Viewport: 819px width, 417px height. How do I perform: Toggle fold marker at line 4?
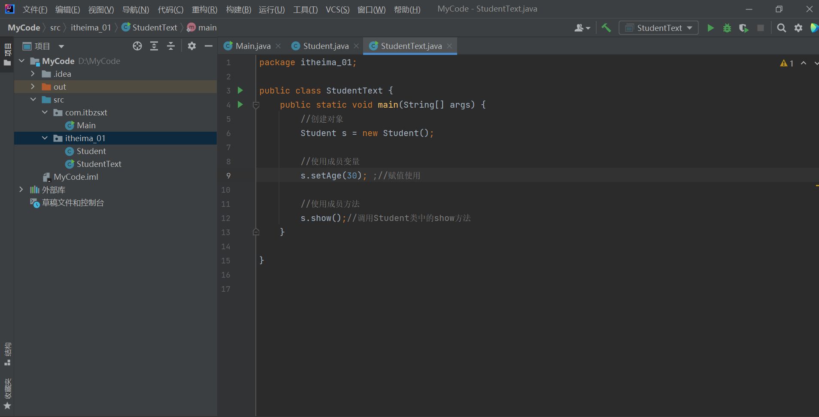coord(256,105)
